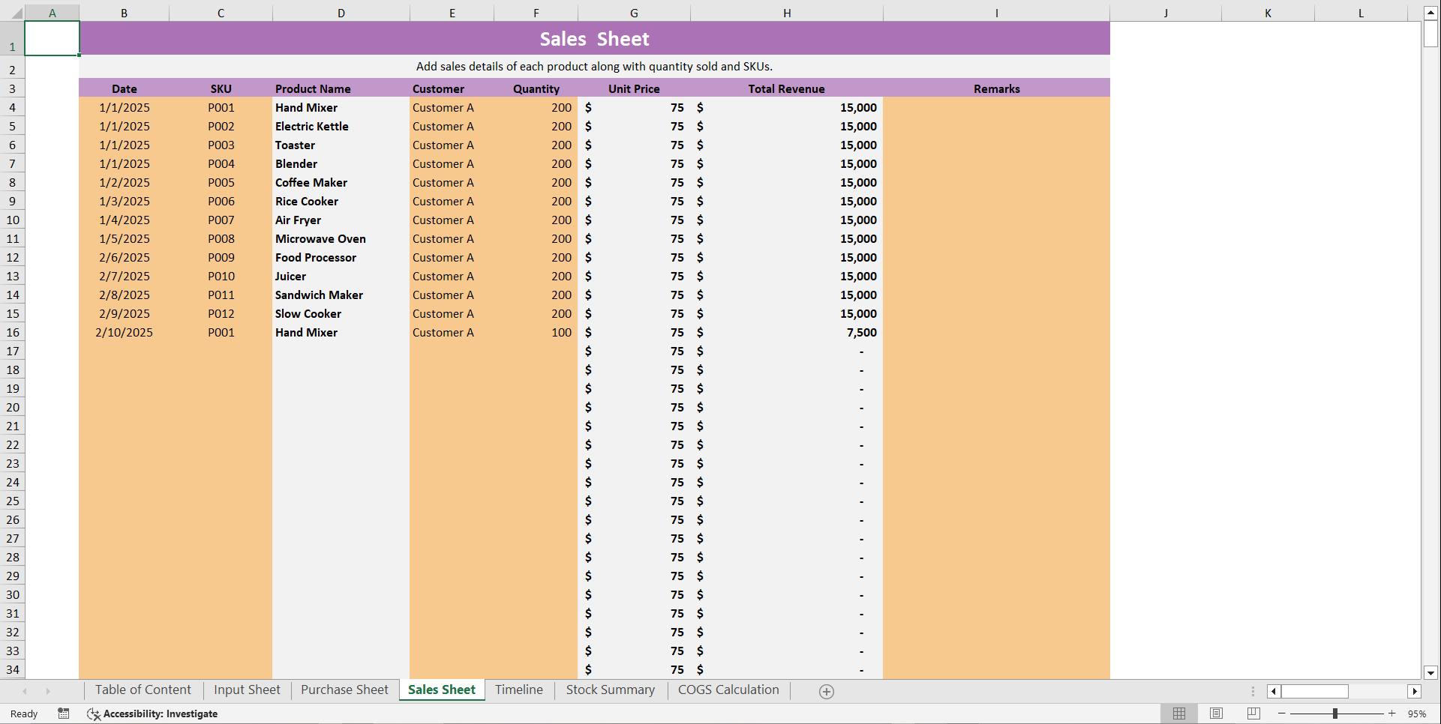Select the column H header
Screen dimensions: 1441x724
coord(787,13)
